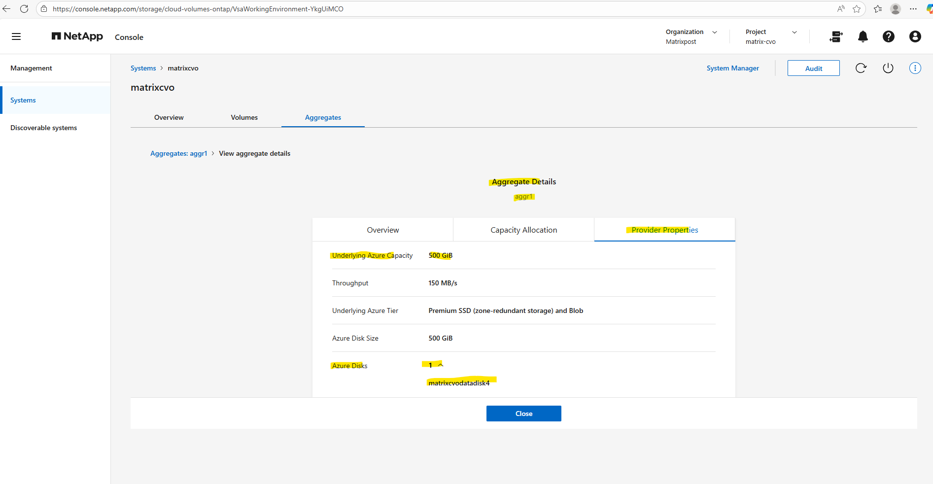Expand the Organization dropdown
This screenshot has height=484, width=933.
(714, 32)
